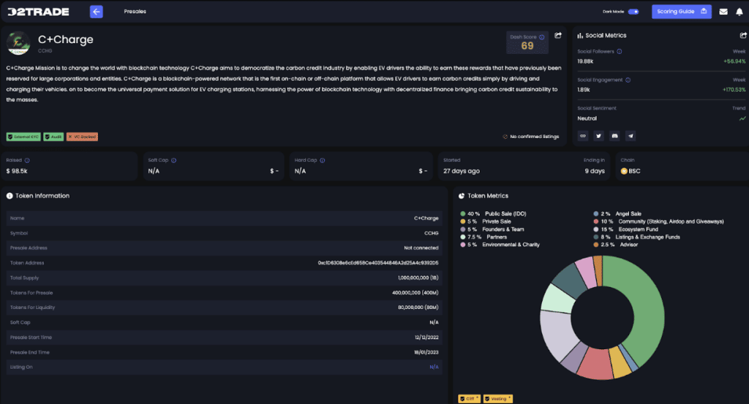Image resolution: width=749 pixels, height=404 pixels.
Task: Click the Social Metrics bar chart icon
Action: tap(580, 35)
